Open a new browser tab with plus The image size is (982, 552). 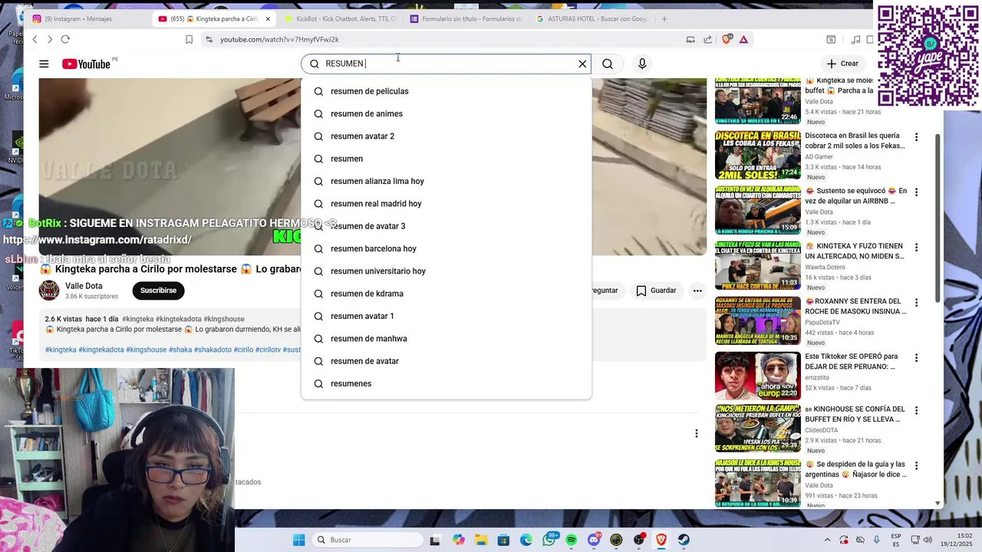(664, 18)
